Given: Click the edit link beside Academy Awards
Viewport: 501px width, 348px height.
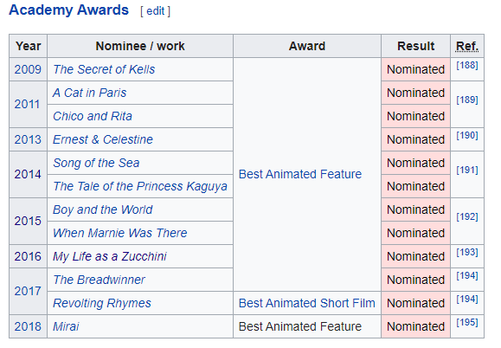Looking at the screenshot, I should [155, 11].
